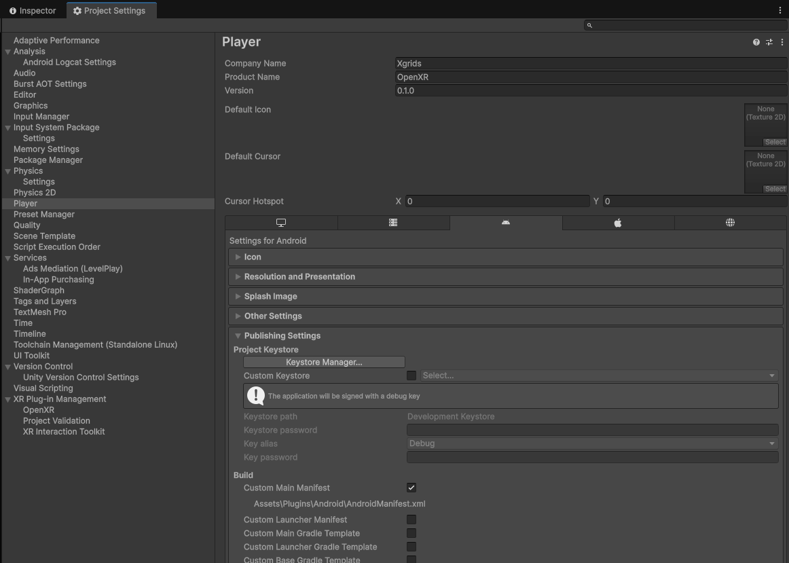Screen dimensions: 789x563
Task: Click the Cursor Hotspot X field
Action: pos(497,201)
